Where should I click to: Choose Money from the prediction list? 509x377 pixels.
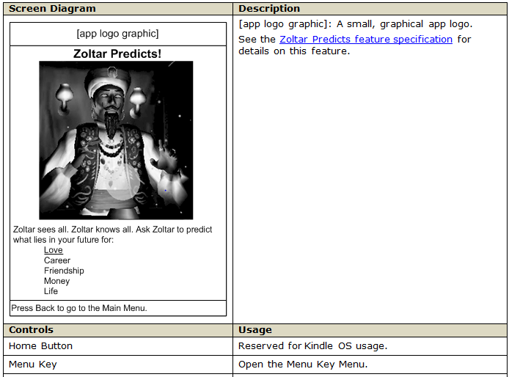pyautogui.click(x=56, y=281)
